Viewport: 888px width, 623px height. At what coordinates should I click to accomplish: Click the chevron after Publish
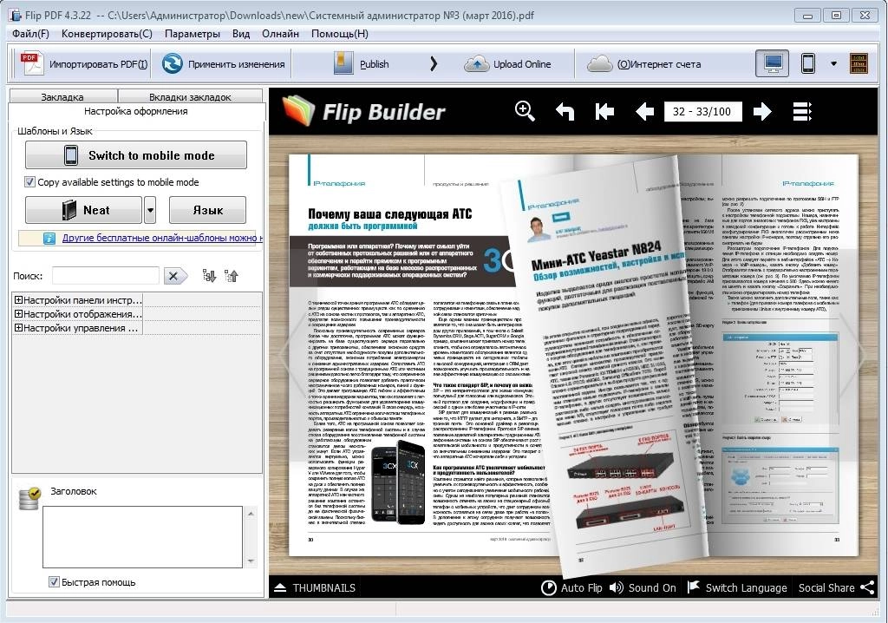point(434,63)
